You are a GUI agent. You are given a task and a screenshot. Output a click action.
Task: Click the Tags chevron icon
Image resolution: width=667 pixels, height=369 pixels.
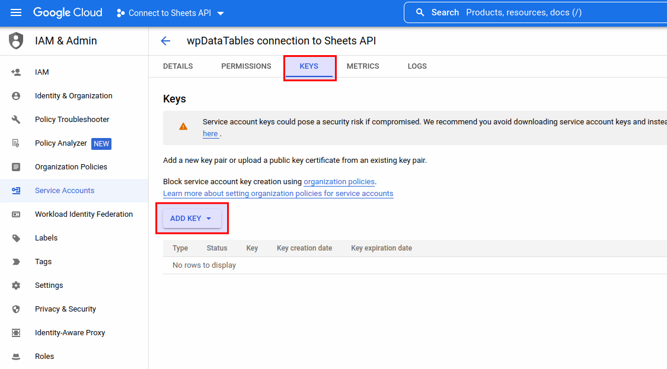(x=16, y=262)
